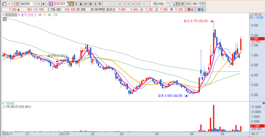265x137 pixels.
Task: Click the 거래량 volume panel label
Action: point(9,103)
